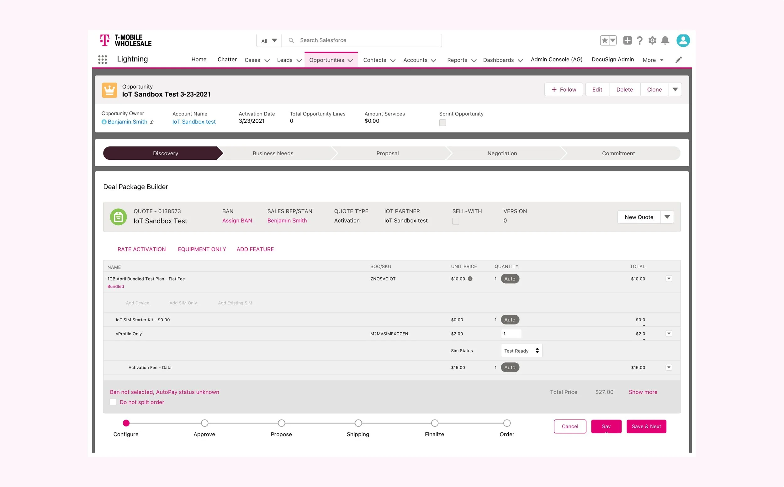This screenshot has height=487, width=784.
Task: Open more actions dropdown next to Clone
Action: tap(675, 89)
